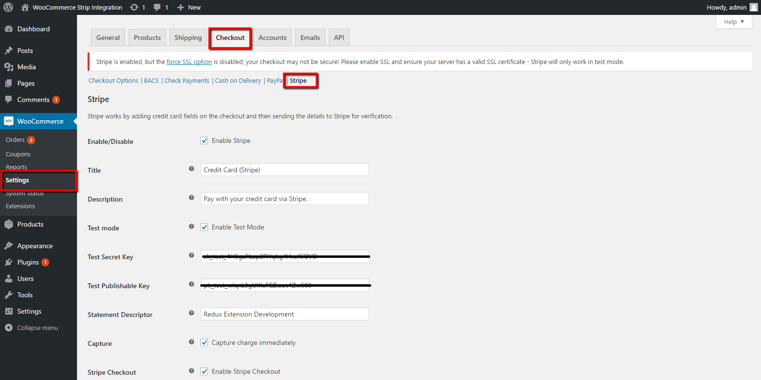Click the Test Secret Key field
The image size is (761, 380).
pos(284,256)
